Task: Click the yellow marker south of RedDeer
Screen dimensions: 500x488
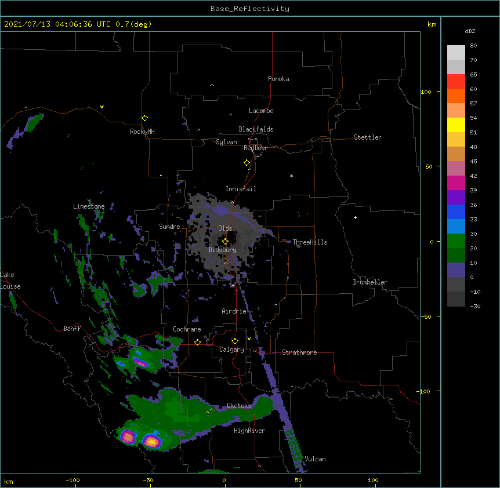Action: (x=247, y=163)
